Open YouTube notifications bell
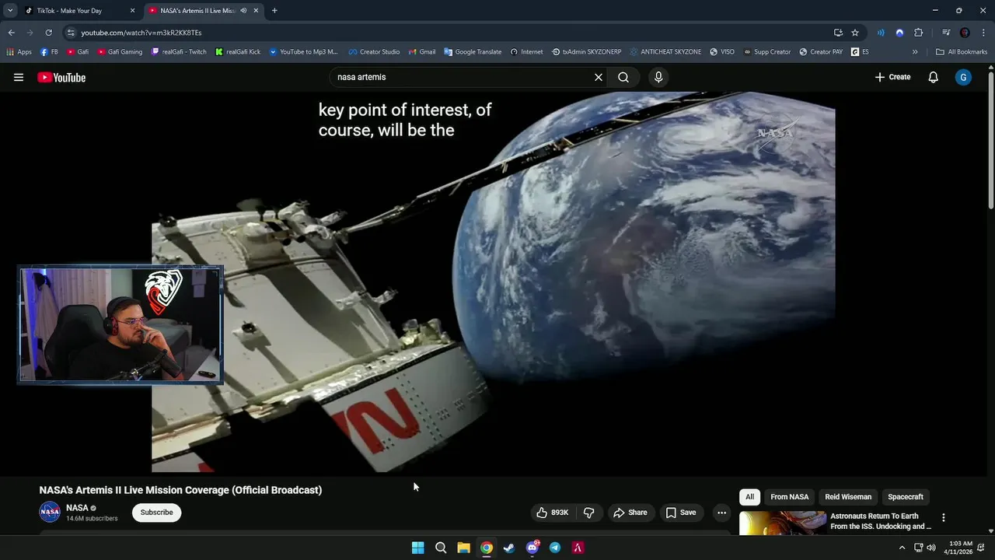The image size is (995, 560). point(934,77)
